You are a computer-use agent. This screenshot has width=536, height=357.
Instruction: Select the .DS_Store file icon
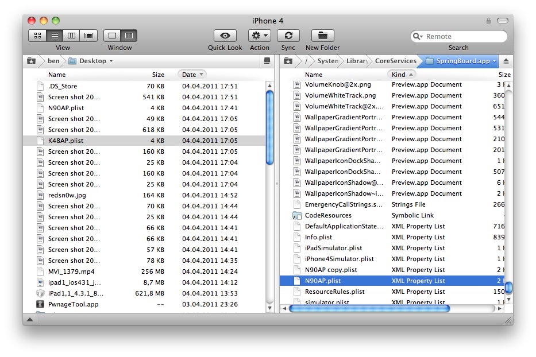(x=40, y=86)
